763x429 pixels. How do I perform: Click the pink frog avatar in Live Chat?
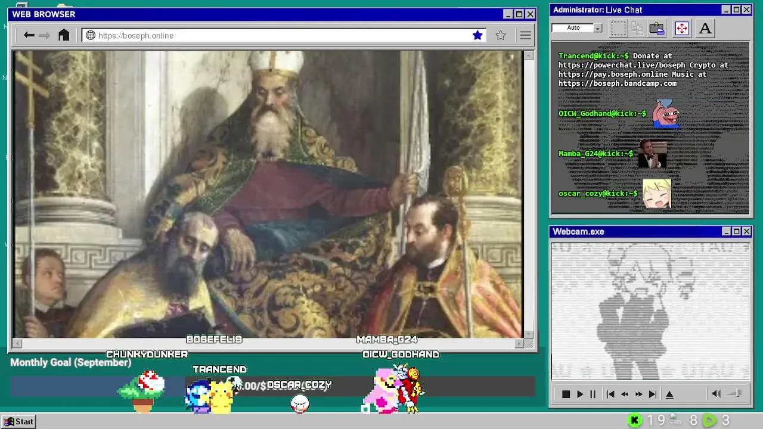coord(665,113)
